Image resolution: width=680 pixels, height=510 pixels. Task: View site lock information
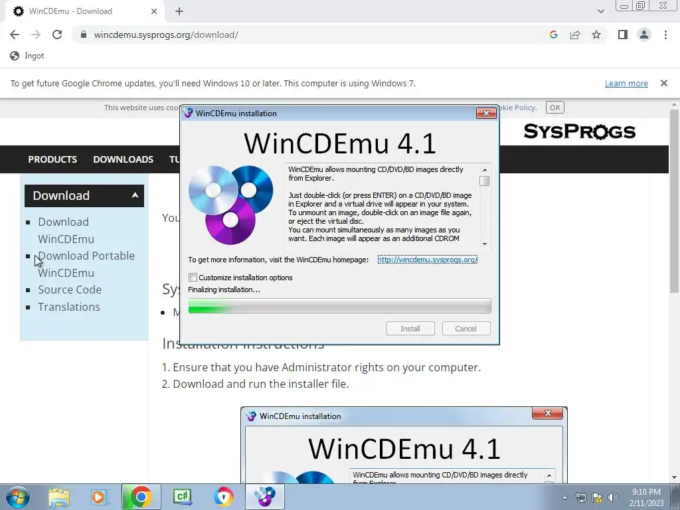tap(84, 35)
